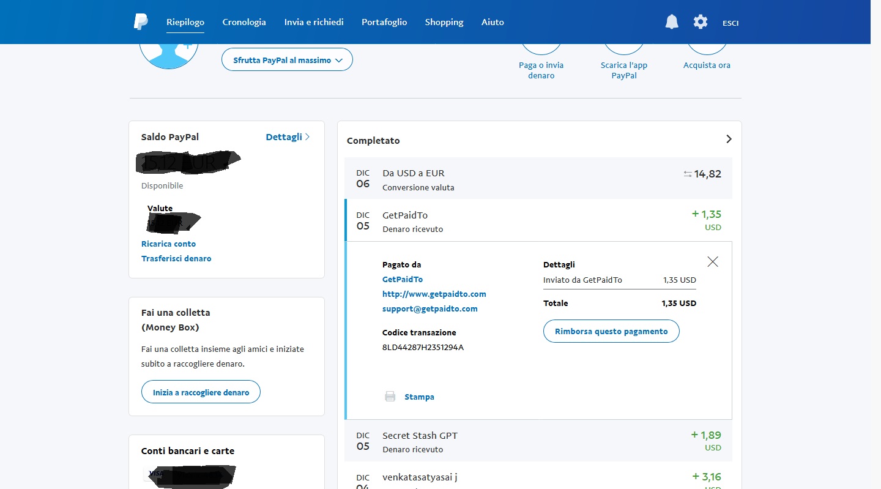Expand the Completato section chevron
The height and width of the screenshot is (489, 881).
pyautogui.click(x=729, y=139)
